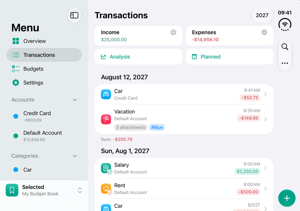This screenshot has width=300, height=211.
Task: Click the Accounts section heading
Action: tap(23, 100)
